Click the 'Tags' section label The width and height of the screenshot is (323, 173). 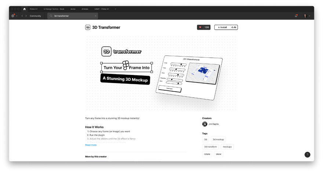pyautogui.click(x=205, y=133)
